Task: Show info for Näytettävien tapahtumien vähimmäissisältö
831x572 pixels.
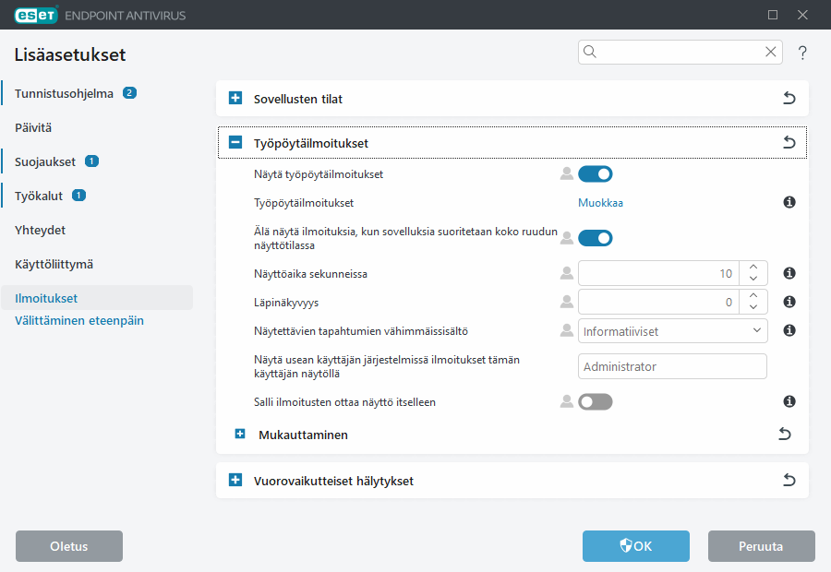Action: tap(789, 330)
